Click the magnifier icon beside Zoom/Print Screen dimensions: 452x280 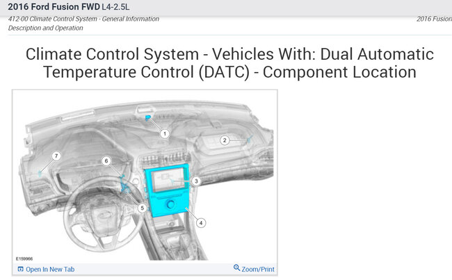(236, 268)
